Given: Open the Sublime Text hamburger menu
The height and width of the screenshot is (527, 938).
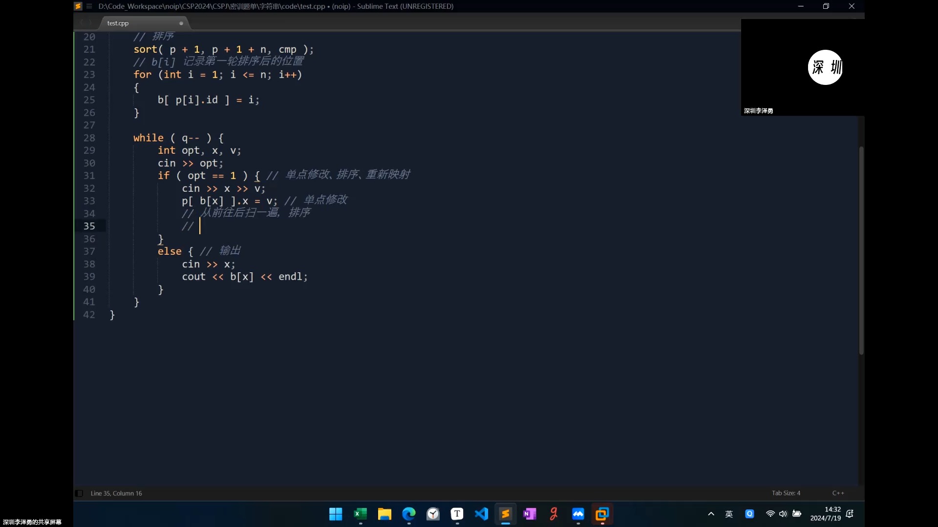Looking at the screenshot, I should pos(89,6).
